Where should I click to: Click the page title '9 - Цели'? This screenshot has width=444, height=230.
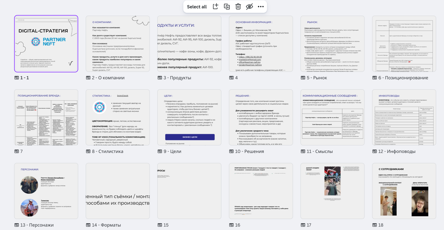tap(172, 151)
